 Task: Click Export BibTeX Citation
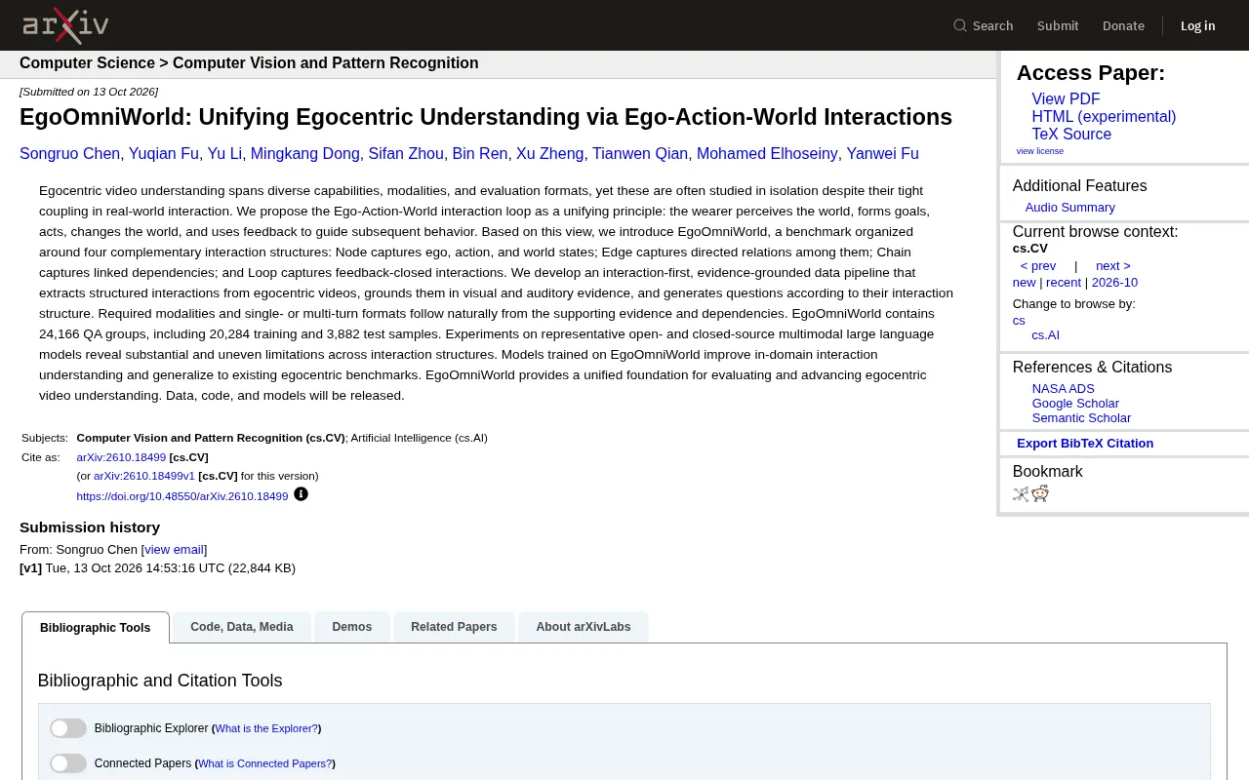[x=1085, y=444]
